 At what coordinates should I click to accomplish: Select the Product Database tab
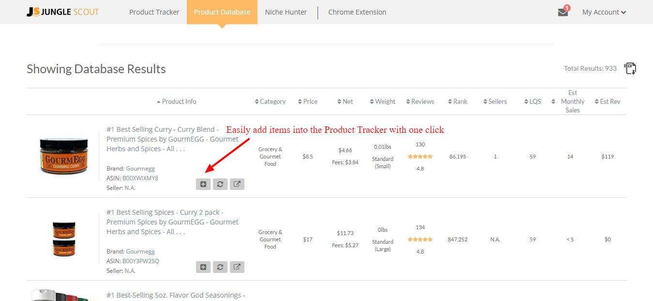coord(222,12)
